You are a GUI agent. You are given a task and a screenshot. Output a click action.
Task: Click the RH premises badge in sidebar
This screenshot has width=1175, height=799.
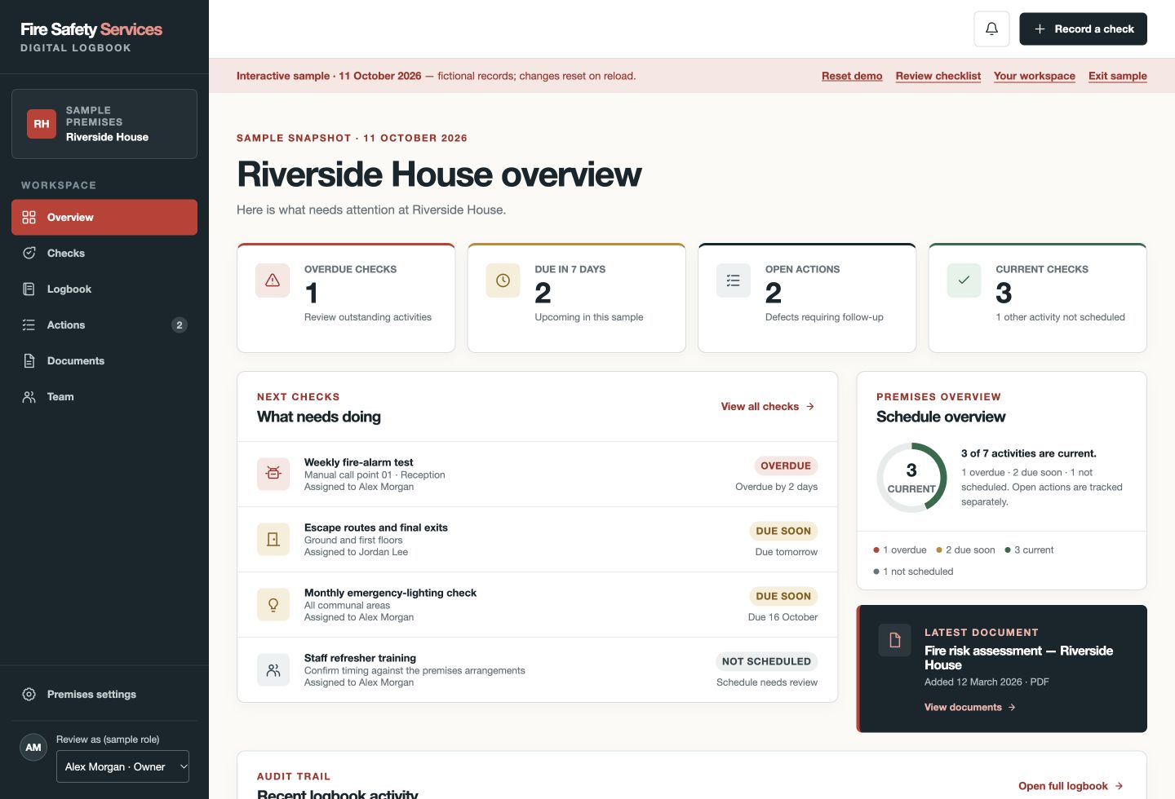tap(42, 124)
